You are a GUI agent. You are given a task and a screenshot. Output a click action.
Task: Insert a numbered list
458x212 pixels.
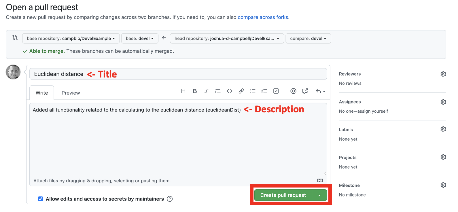(x=264, y=91)
